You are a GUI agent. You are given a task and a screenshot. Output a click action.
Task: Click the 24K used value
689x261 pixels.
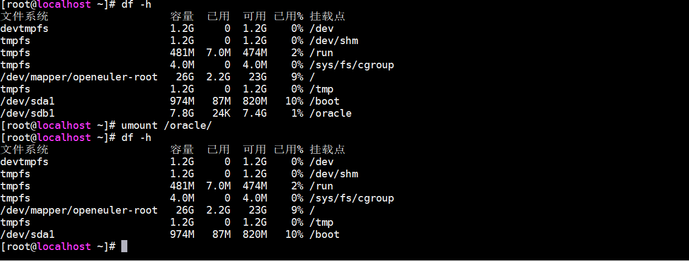[221, 113]
